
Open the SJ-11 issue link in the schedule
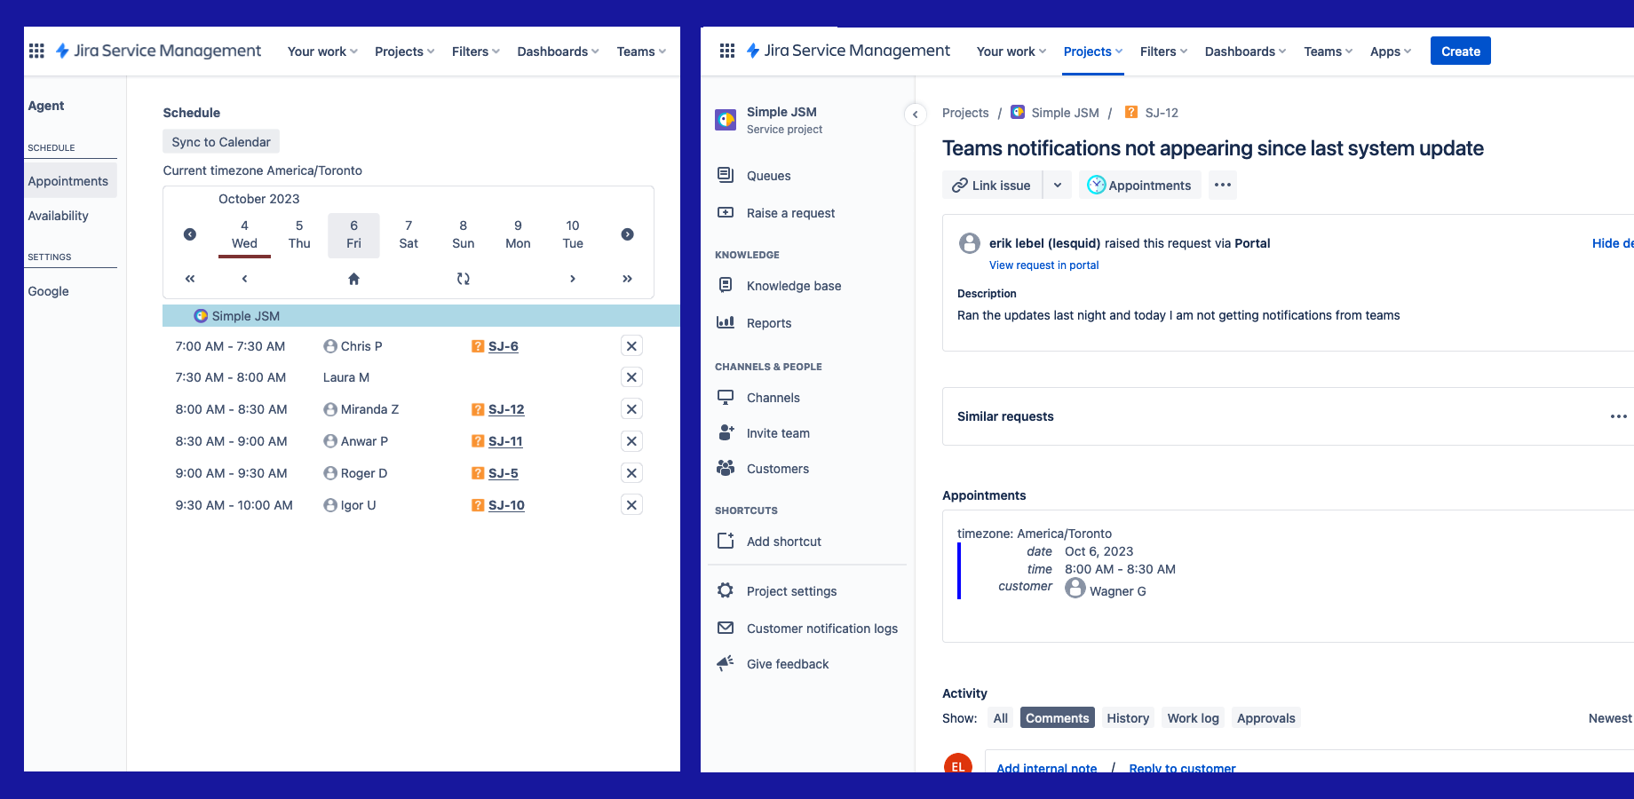click(505, 441)
